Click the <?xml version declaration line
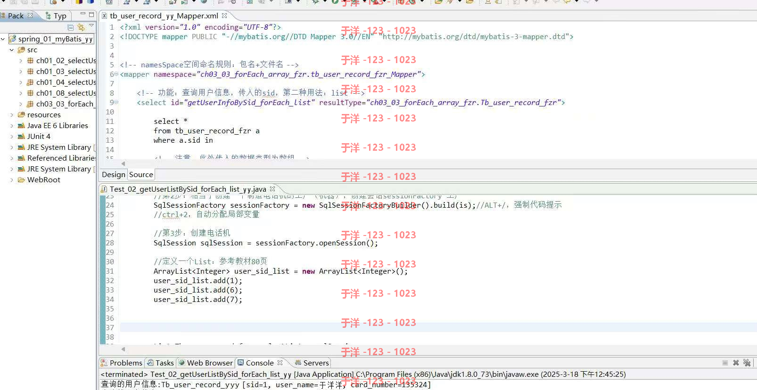The width and height of the screenshot is (757, 390). click(x=200, y=27)
